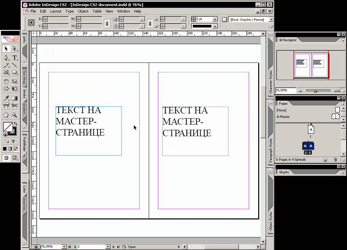Select the Gradient tool in toolbox

pos(15,98)
